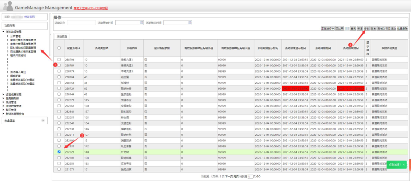Click the 查询 button

tap(353, 28)
